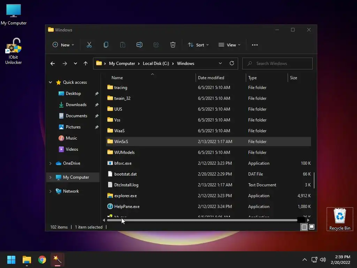Select the bfsvc.exe file
The height and width of the screenshot is (268, 357).
tap(208, 163)
